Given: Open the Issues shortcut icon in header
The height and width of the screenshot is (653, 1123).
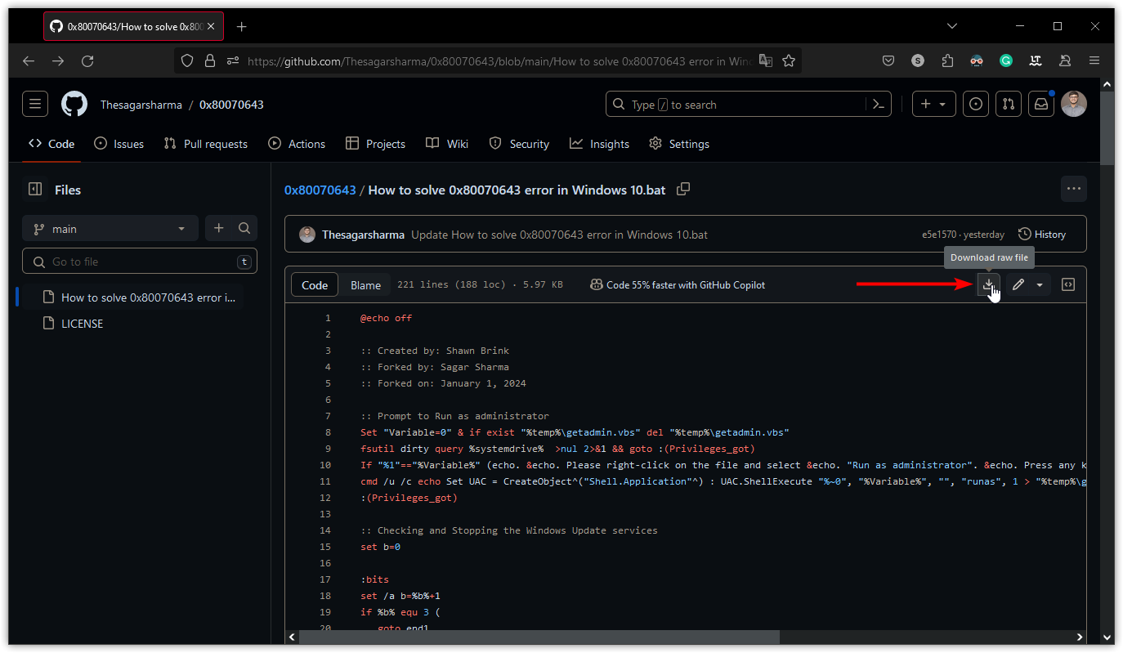Looking at the screenshot, I should [976, 104].
